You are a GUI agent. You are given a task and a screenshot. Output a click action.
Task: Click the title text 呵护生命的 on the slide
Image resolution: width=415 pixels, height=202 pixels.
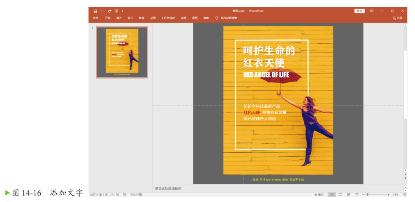click(269, 51)
